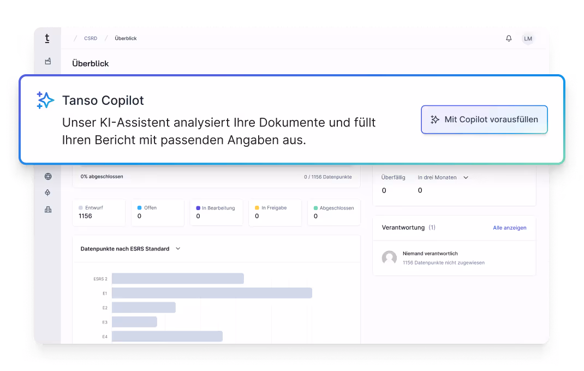The image size is (584, 371).
Task: Click the Verantwortung heading
Action: pos(403,228)
